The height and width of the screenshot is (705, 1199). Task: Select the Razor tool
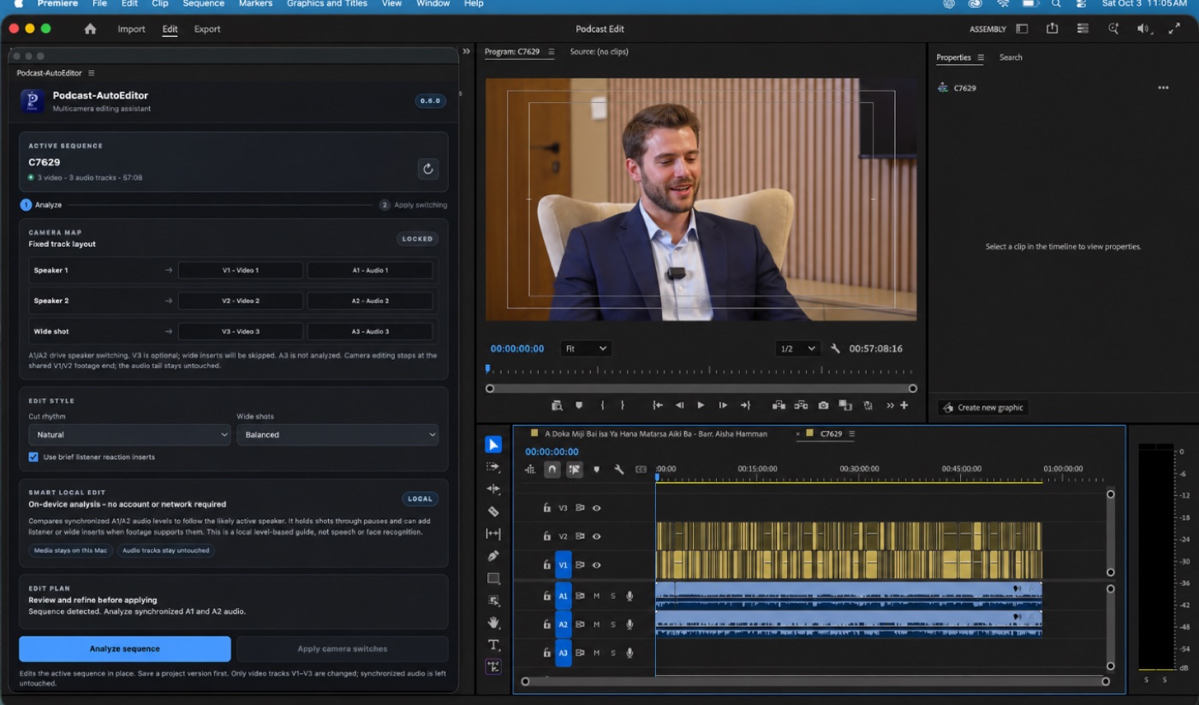[493, 511]
